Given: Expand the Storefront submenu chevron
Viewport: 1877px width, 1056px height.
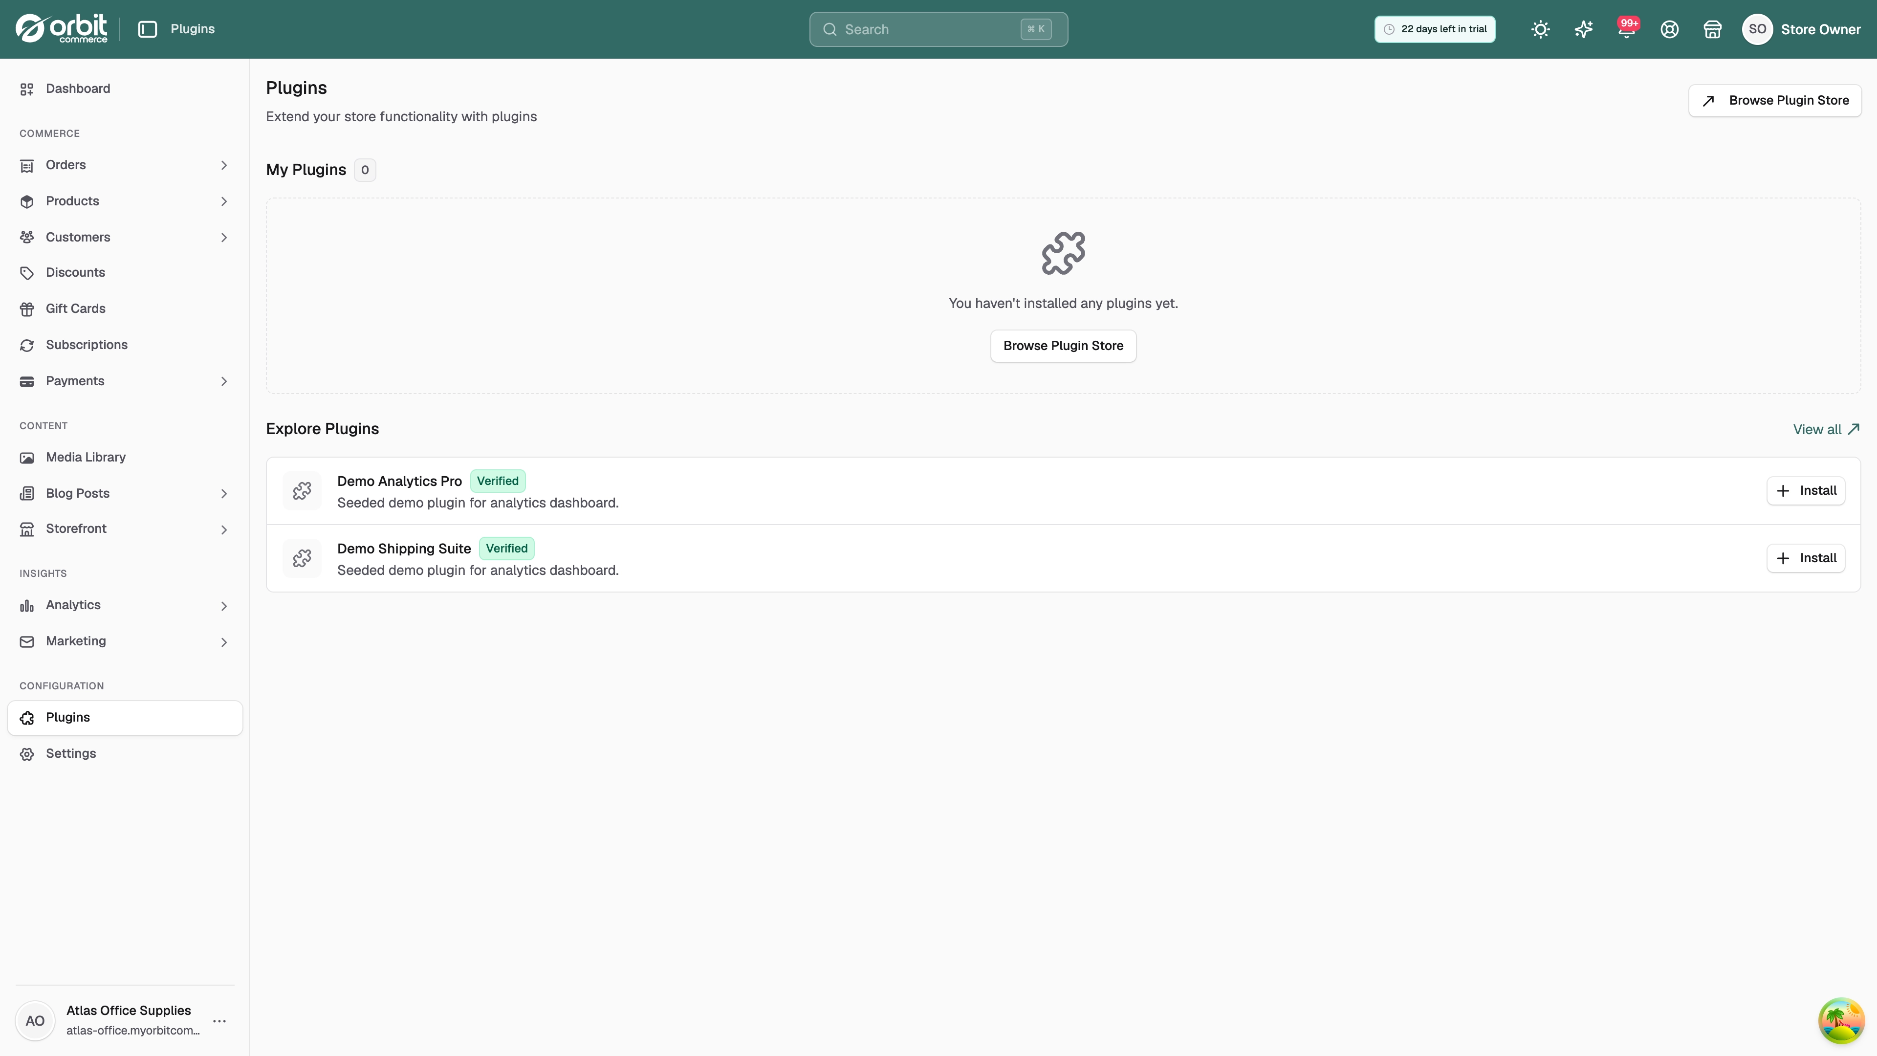Looking at the screenshot, I should pos(224,530).
